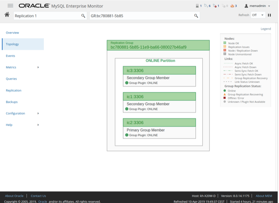
Task: Open the Metrics sidebar item
Action: point(11,67)
